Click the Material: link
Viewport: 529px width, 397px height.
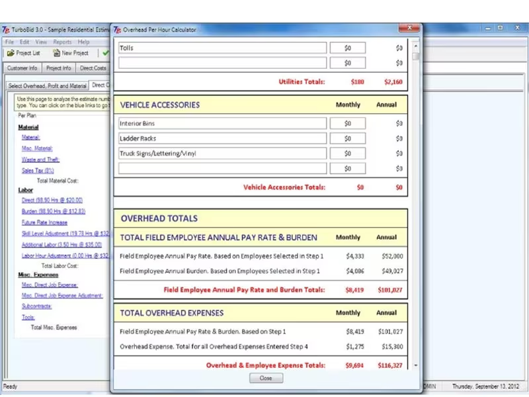point(30,138)
